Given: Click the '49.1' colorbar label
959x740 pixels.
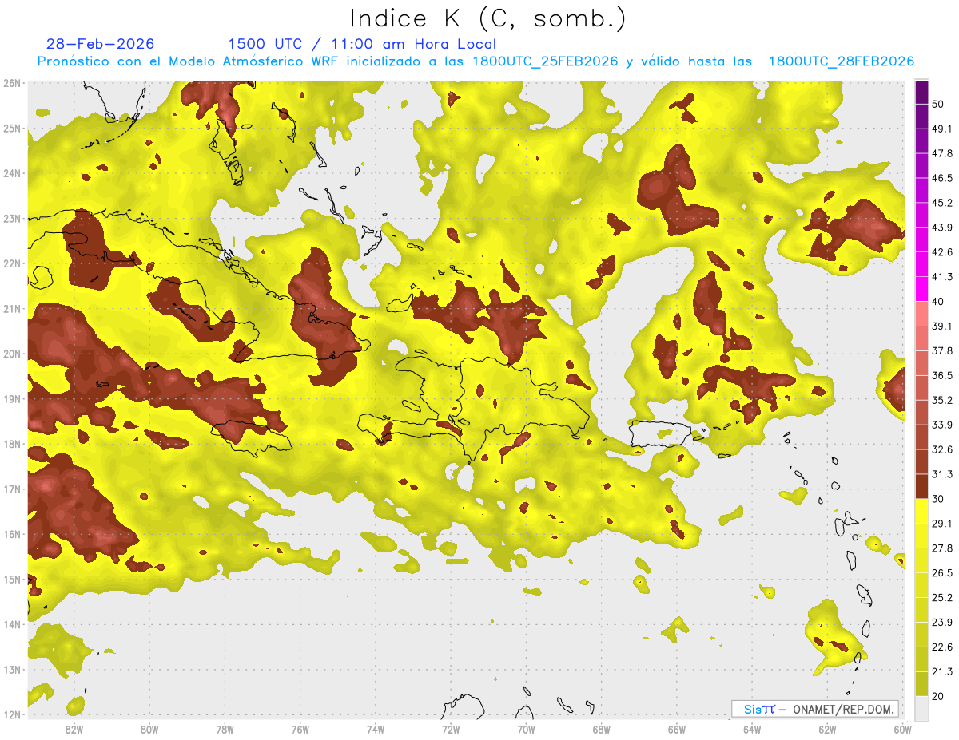Looking at the screenshot, I should tap(941, 129).
